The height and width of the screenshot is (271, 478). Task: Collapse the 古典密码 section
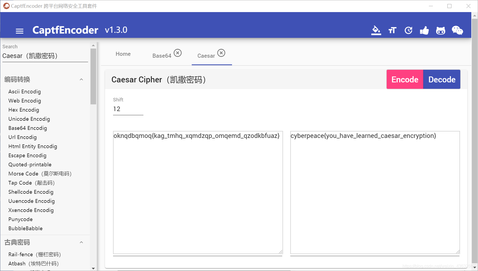[81, 242]
